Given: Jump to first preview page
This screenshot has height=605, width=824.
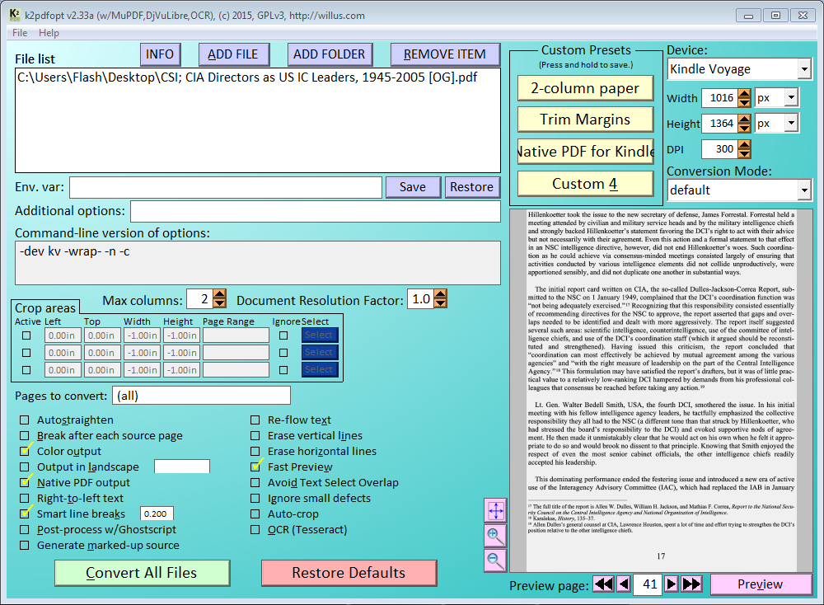Looking at the screenshot, I should (603, 584).
